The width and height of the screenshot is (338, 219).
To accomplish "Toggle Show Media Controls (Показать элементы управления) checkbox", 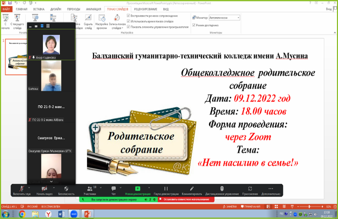I will click(129, 27).
